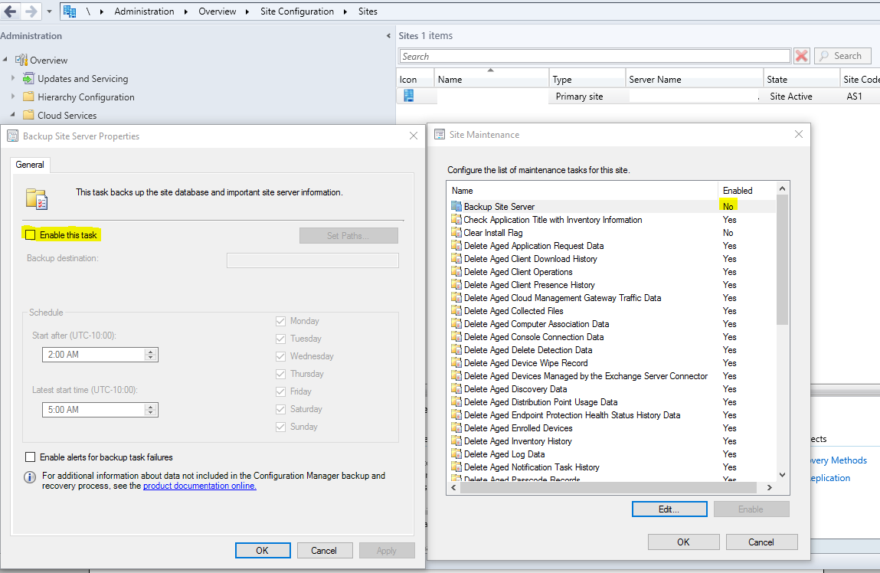Select Delete Aged Application Request Data icon
Screen dimensions: 880x573
point(456,245)
